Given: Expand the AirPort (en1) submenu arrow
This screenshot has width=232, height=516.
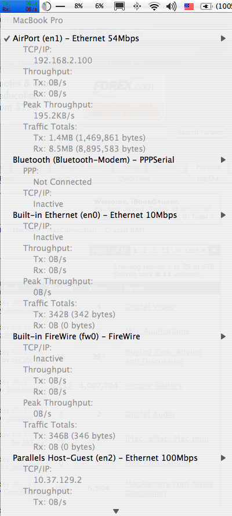Looking at the screenshot, I should (223, 38).
